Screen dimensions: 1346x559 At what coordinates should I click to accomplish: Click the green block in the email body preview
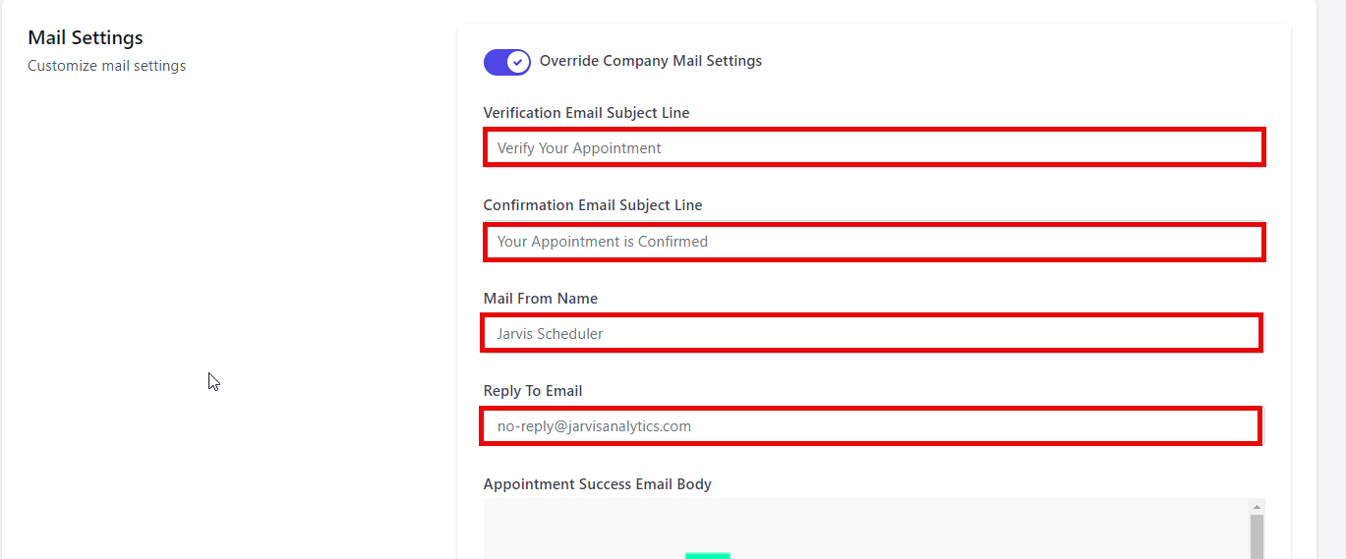tap(708, 556)
